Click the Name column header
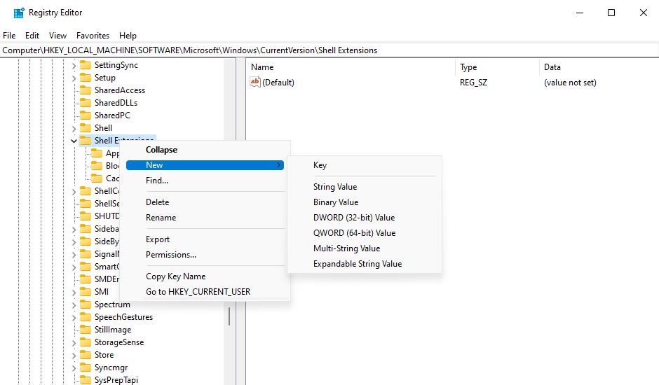 click(x=262, y=67)
